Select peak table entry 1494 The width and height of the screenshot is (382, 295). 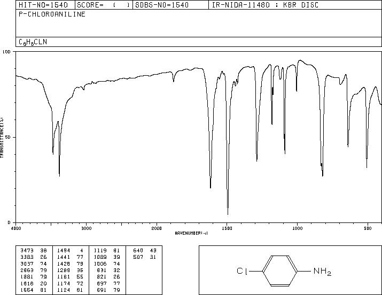64,250
